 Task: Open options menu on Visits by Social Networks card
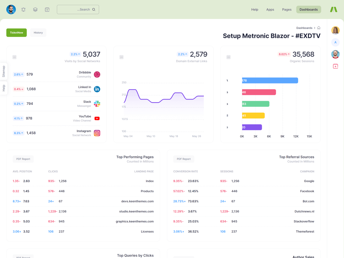tap(14, 57)
